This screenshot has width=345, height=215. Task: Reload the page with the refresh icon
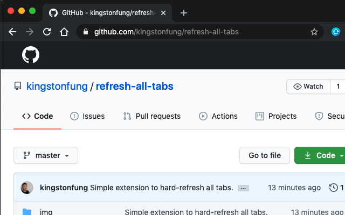(47, 32)
